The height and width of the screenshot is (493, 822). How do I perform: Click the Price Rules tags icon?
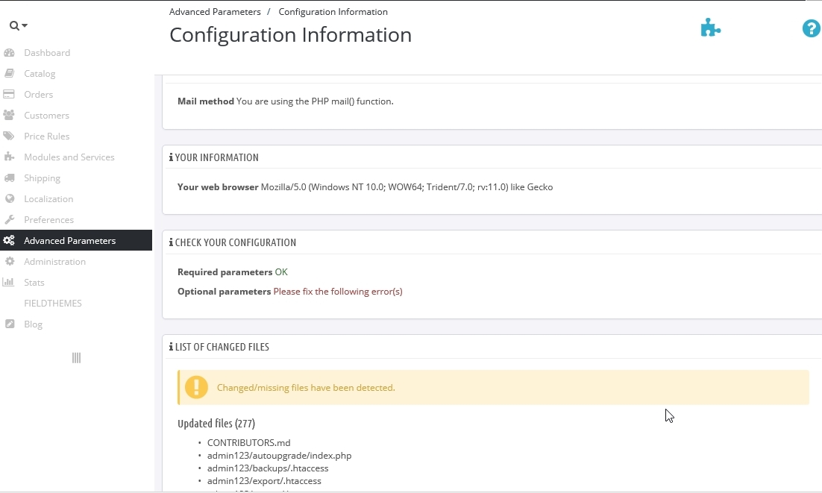tap(9, 136)
